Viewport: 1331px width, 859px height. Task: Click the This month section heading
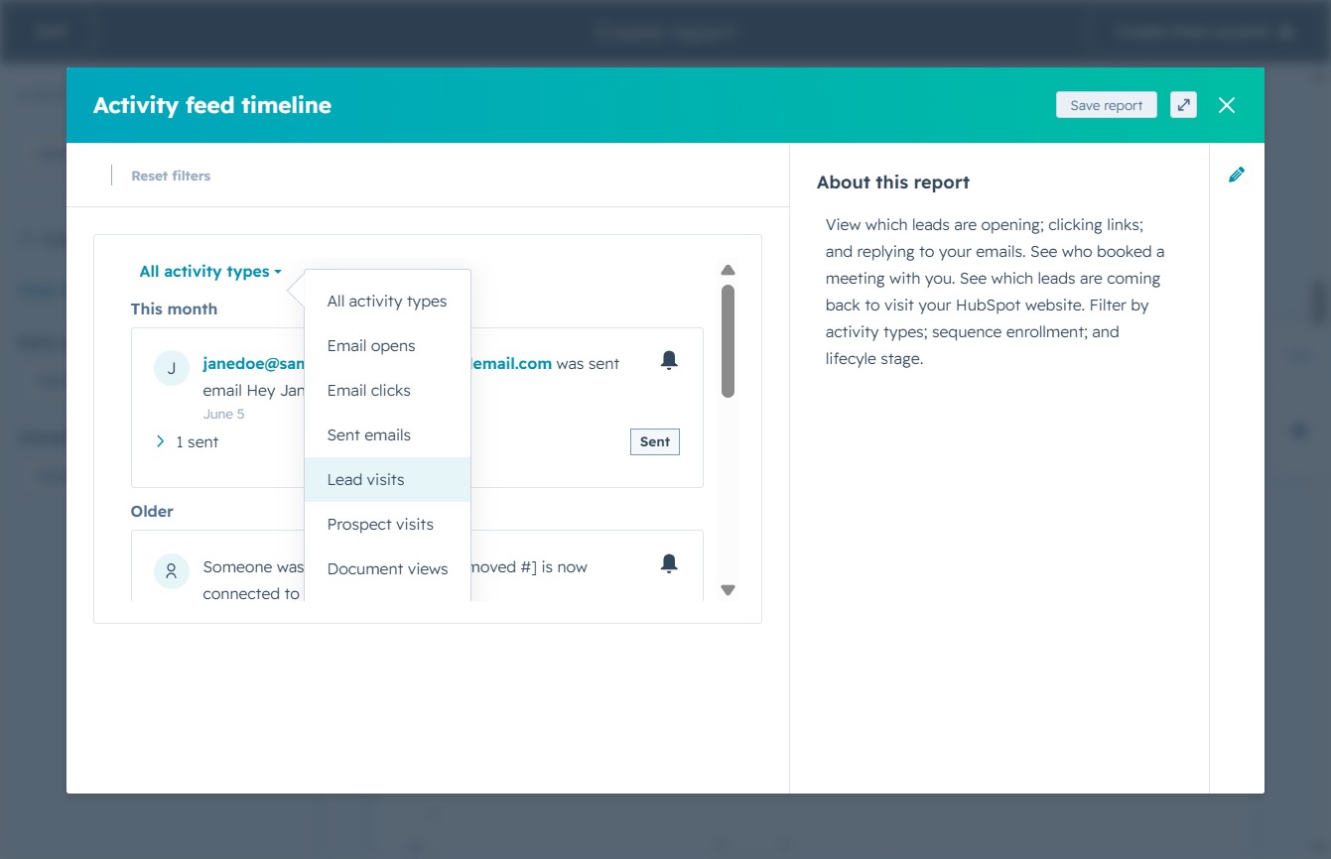(x=174, y=309)
